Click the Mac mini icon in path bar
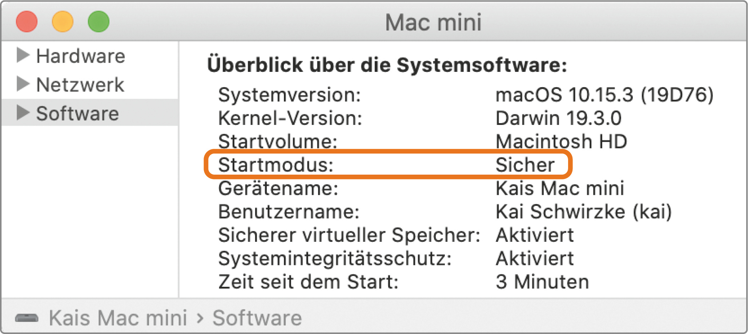Screen dimensions: 748x334 27,318
